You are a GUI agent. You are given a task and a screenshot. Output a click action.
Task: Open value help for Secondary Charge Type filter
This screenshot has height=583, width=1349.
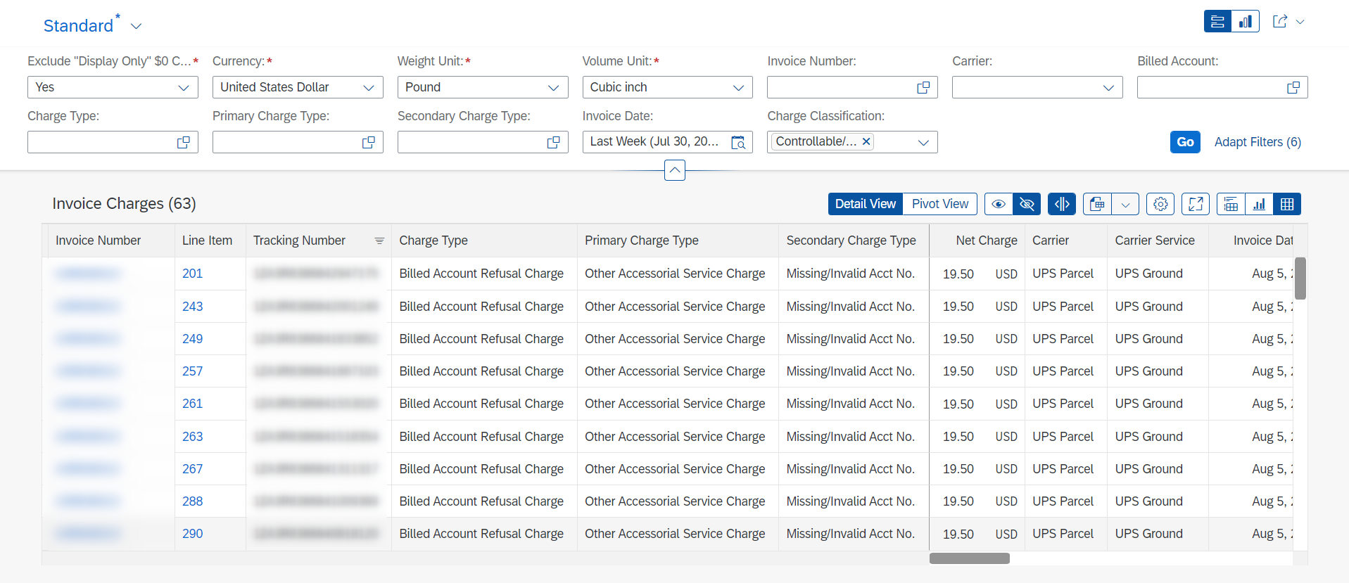[x=554, y=142]
